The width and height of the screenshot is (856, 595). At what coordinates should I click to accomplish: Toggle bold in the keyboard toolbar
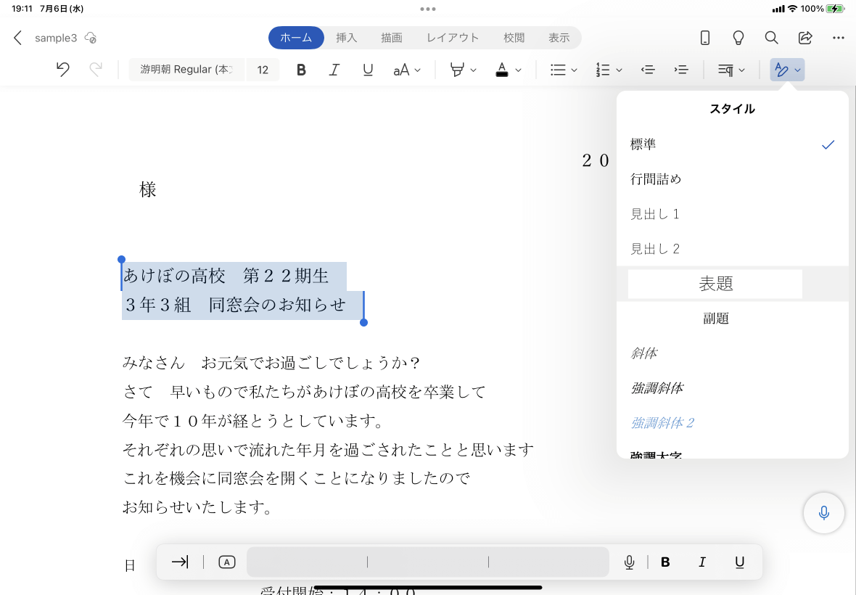[665, 562]
